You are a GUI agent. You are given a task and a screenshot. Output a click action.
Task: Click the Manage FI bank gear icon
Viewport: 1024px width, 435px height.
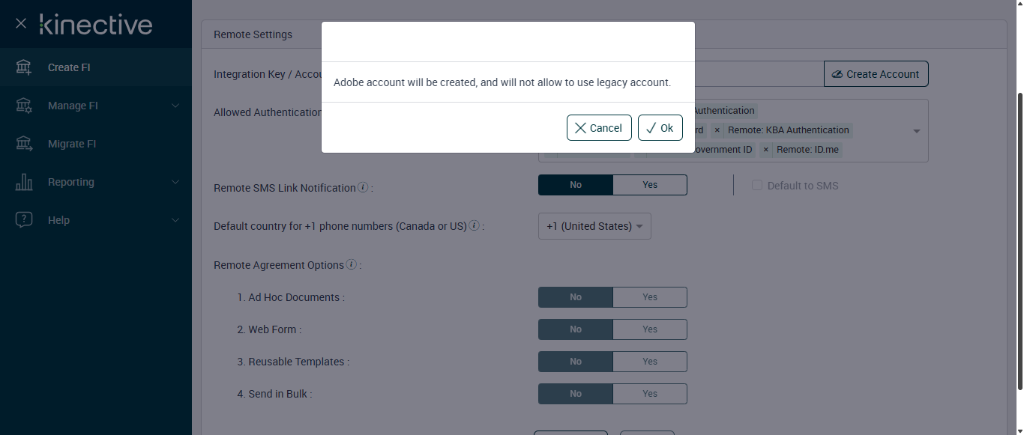click(x=24, y=106)
